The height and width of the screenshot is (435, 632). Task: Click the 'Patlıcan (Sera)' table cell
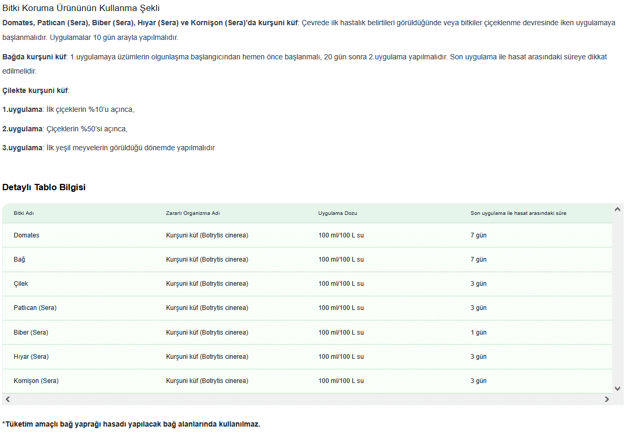click(x=35, y=308)
